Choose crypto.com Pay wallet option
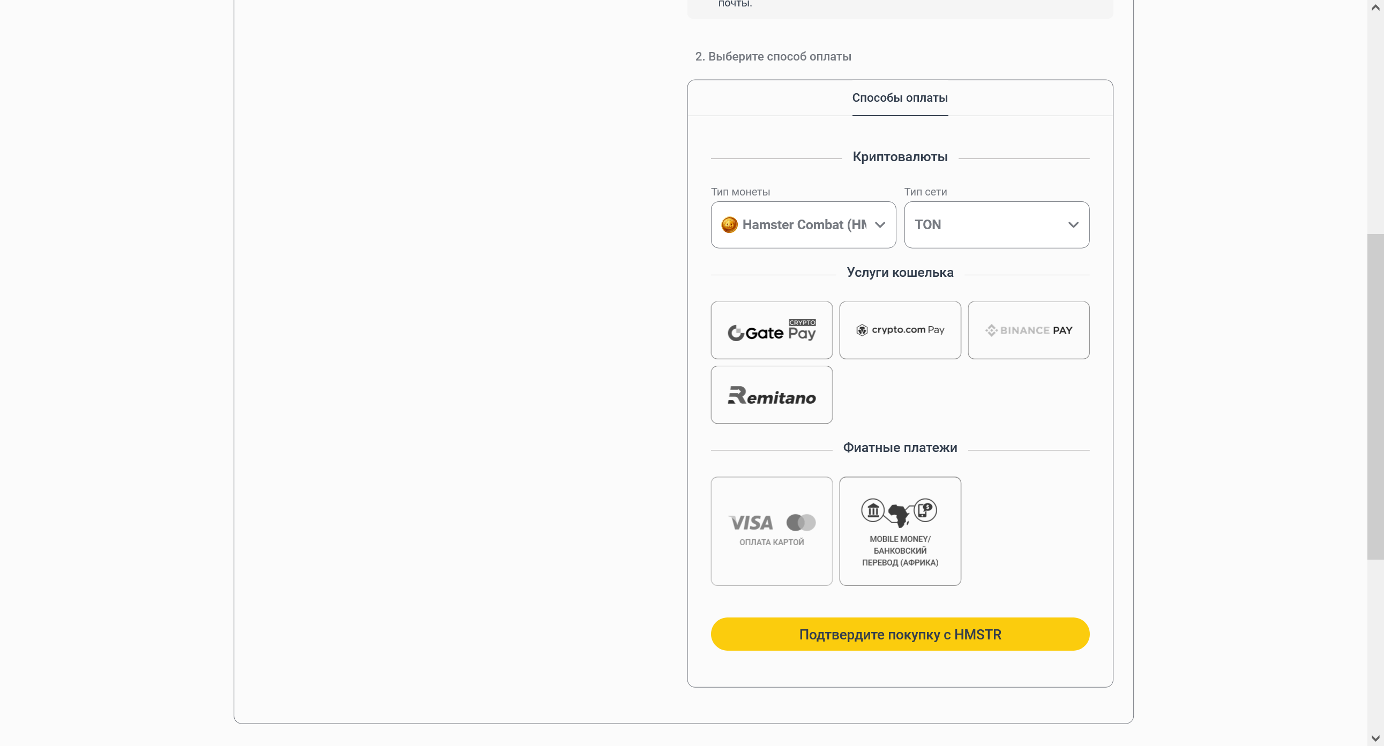This screenshot has width=1384, height=746. point(900,330)
